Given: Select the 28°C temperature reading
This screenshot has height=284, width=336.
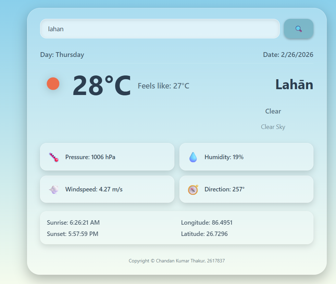Looking at the screenshot, I should pos(102,86).
